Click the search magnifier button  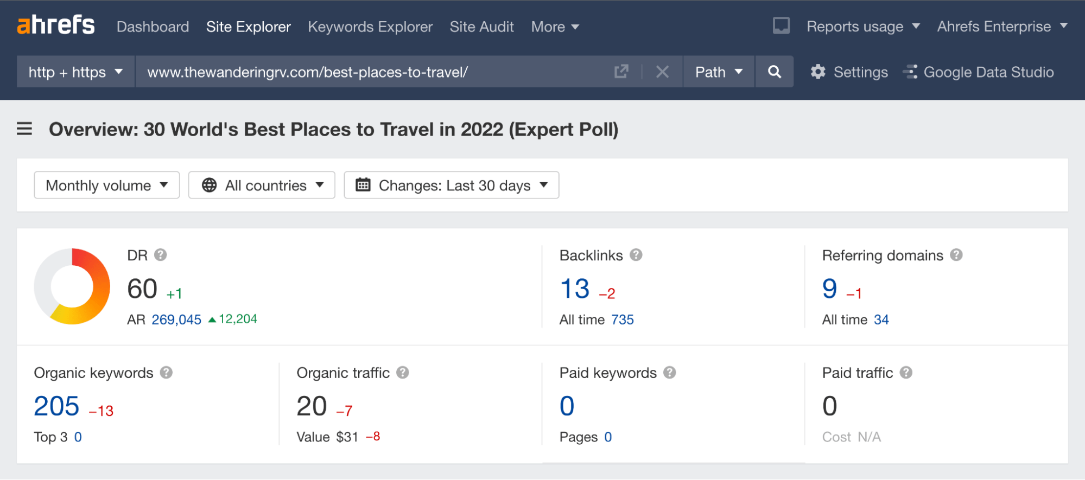tap(775, 72)
